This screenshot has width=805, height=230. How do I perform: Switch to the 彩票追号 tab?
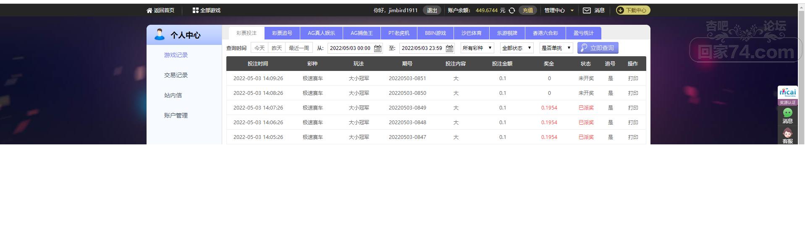(x=282, y=33)
